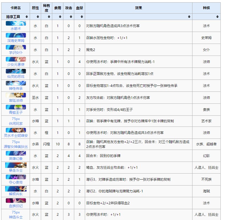
Task: Follow the 夺心贵胄 card name link
Action: [x=16, y=182]
